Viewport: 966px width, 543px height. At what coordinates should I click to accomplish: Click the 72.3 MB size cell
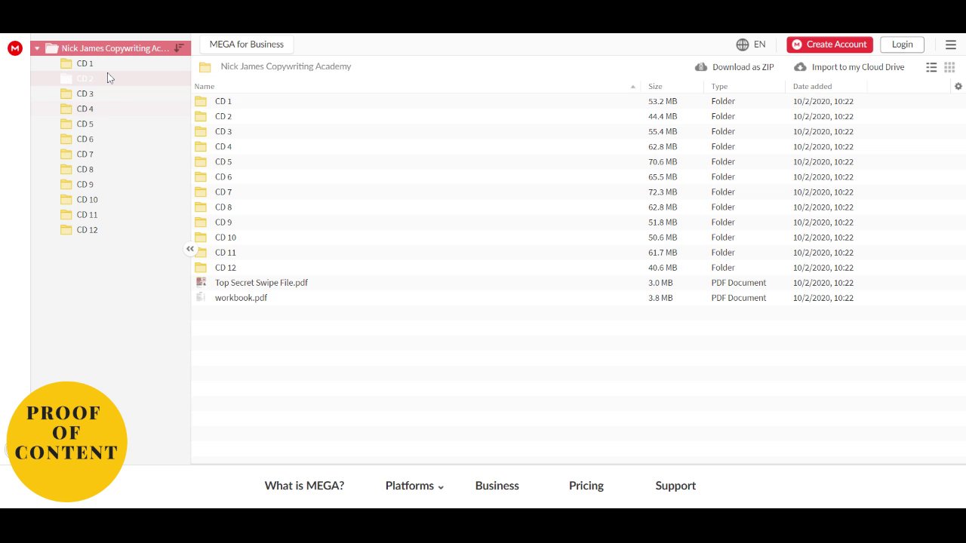pyautogui.click(x=663, y=192)
